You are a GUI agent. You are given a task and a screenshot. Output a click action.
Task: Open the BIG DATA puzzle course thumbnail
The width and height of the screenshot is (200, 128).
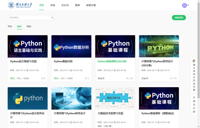(x=115, y=98)
